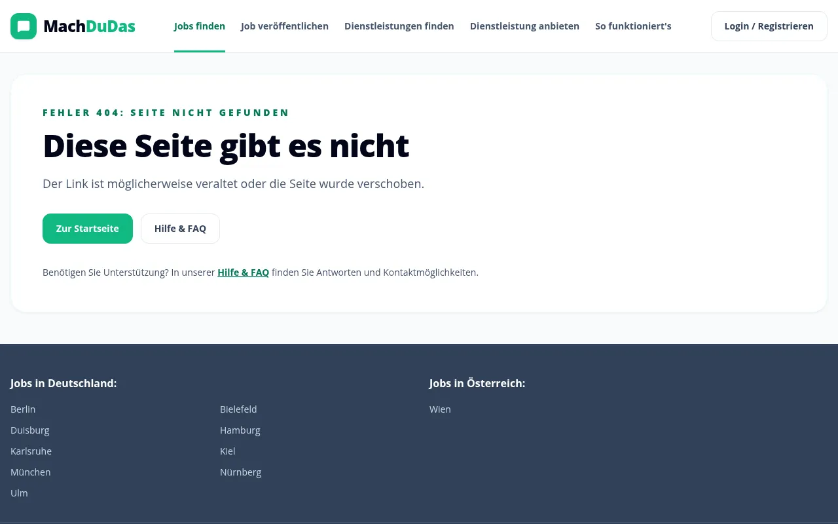Viewport: 838px width, 524px height.
Task: Open jobs in Ulm
Action: tap(19, 493)
